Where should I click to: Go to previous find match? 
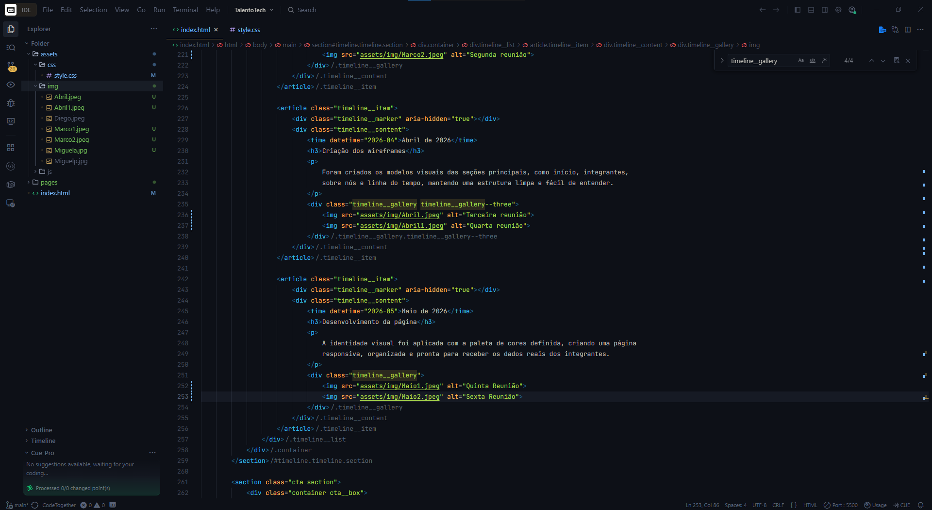click(872, 61)
